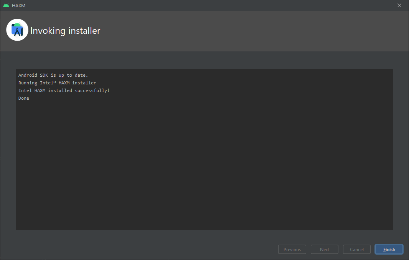
Task: Click 'Intel HAXM installed successfully!' log line
Action: coord(64,91)
